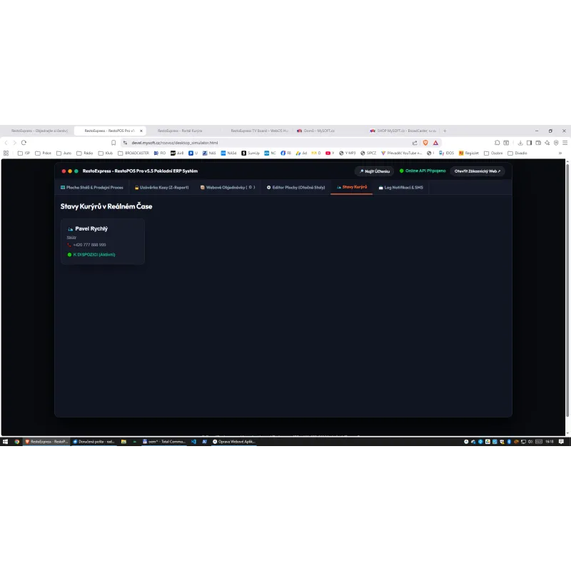Click the Najít Účtenku button
The height and width of the screenshot is (571, 571).
(x=374, y=171)
